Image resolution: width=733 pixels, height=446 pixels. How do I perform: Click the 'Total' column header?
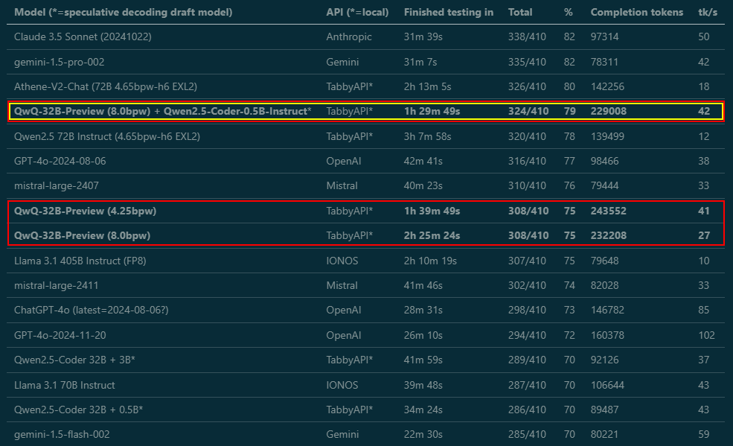(520, 13)
